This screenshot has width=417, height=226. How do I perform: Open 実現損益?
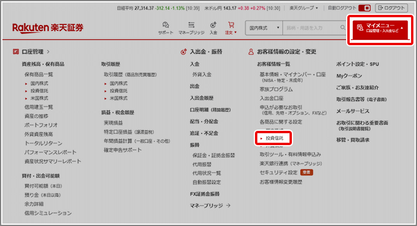(x=113, y=123)
